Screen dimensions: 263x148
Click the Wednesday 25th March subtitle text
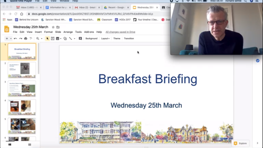[146, 105]
